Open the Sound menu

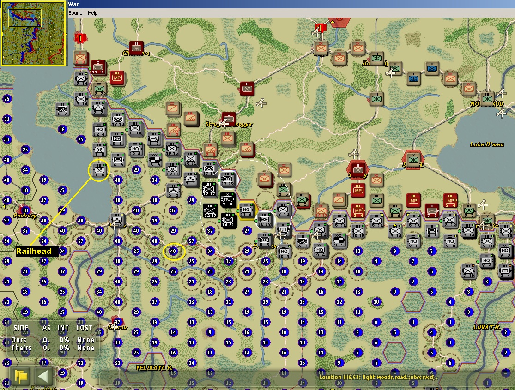coord(75,13)
